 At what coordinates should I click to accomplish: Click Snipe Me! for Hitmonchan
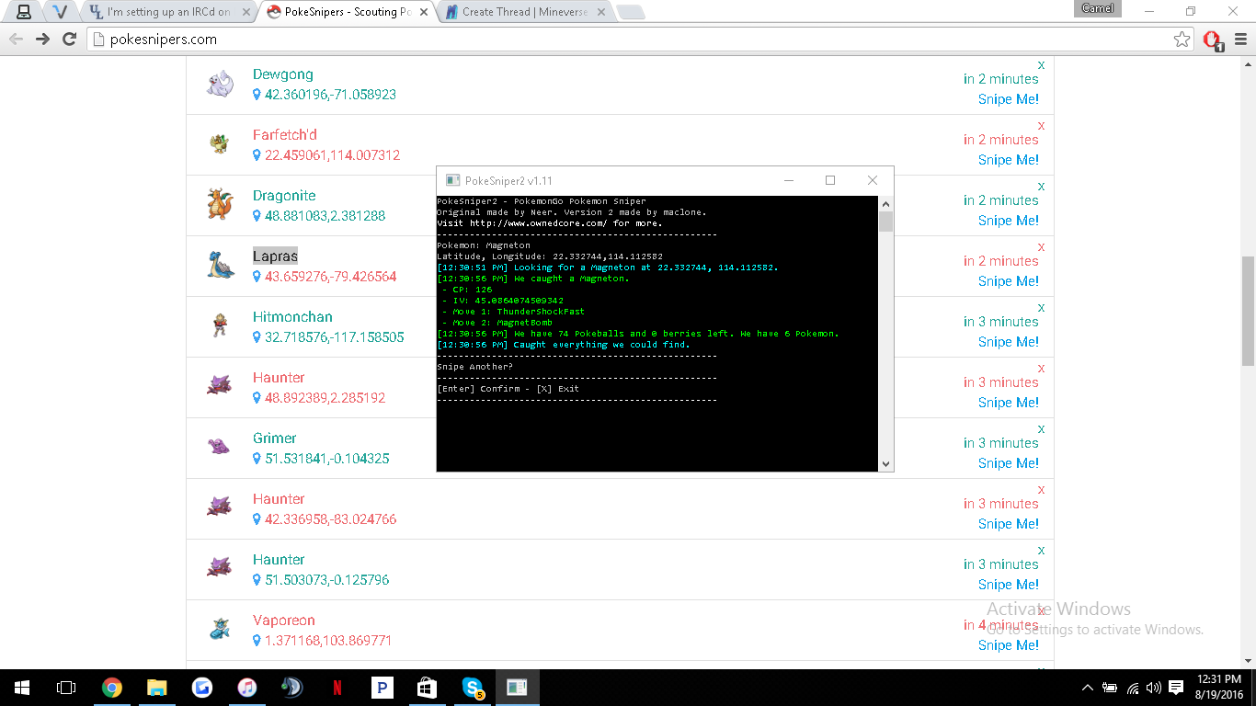pyautogui.click(x=1009, y=342)
